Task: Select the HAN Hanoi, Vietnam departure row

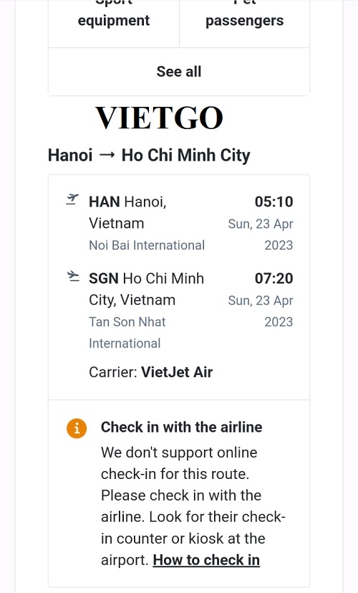Action: pos(180,223)
